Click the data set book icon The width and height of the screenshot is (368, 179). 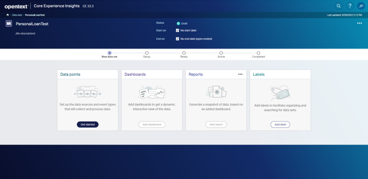tap(9, 24)
